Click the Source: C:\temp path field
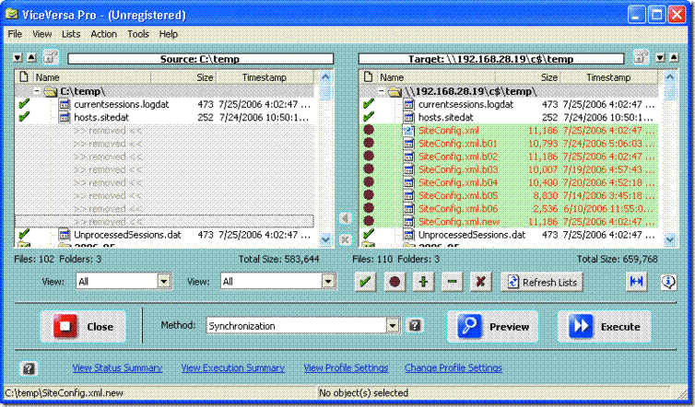Image resolution: width=695 pixels, height=407 pixels. click(x=200, y=59)
